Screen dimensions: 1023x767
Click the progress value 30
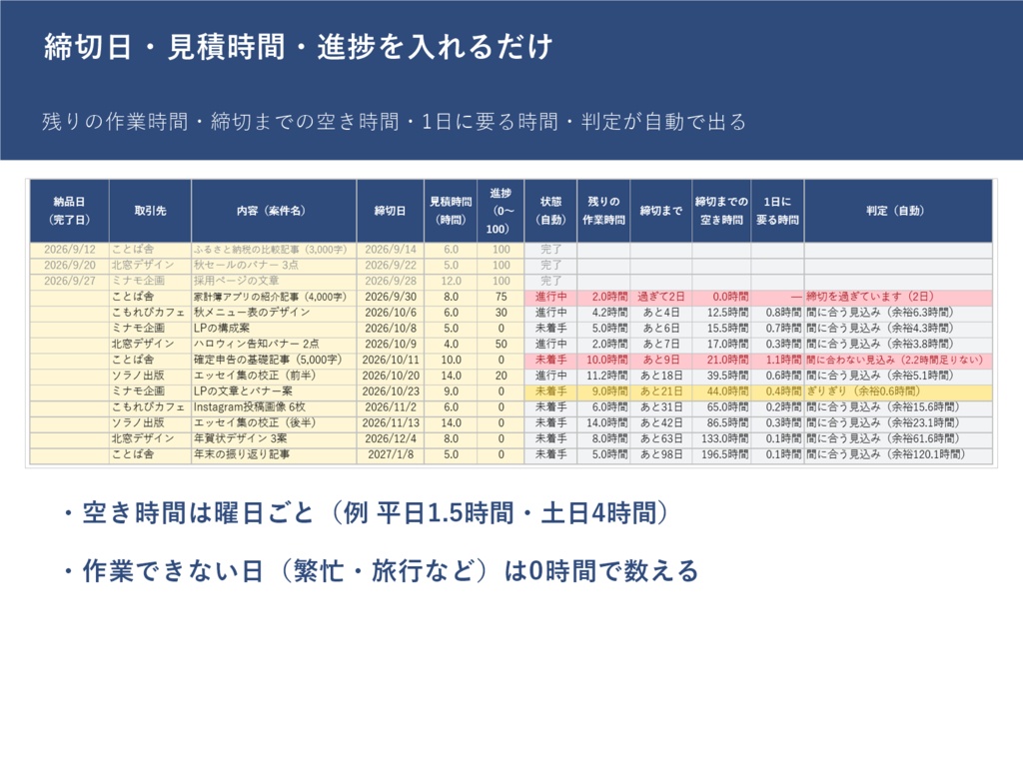click(x=501, y=313)
